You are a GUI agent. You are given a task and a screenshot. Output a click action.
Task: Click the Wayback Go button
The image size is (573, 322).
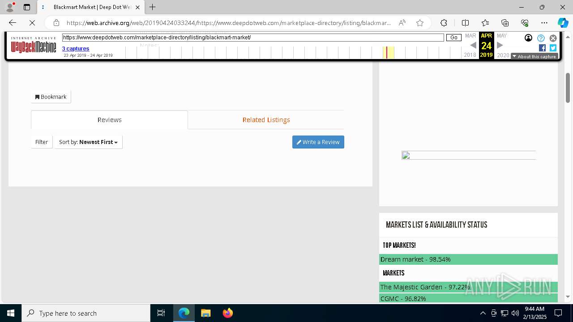click(x=453, y=38)
